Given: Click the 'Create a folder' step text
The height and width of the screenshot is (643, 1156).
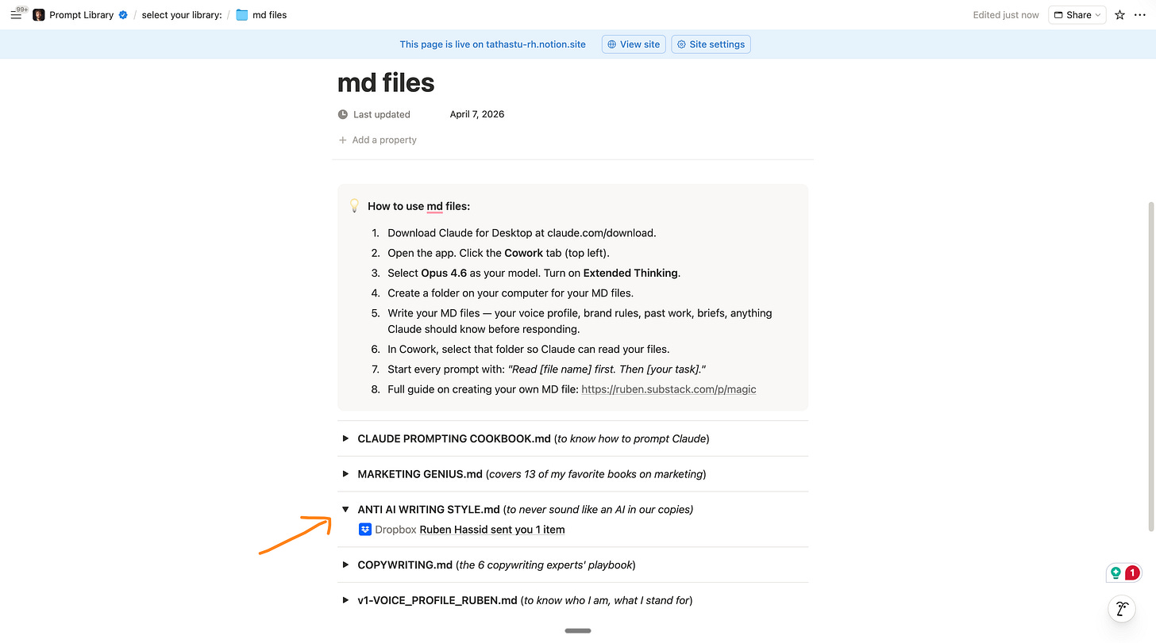Looking at the screenshot, I should (511, 293).
